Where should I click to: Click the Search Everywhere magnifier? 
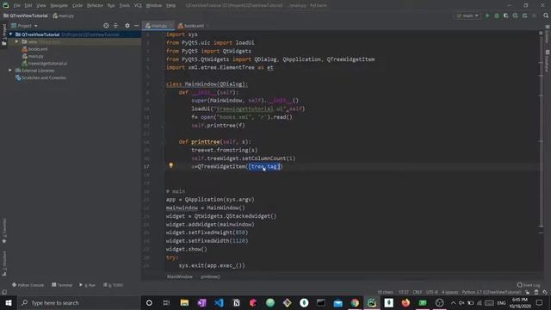click(x=546, y=15)
